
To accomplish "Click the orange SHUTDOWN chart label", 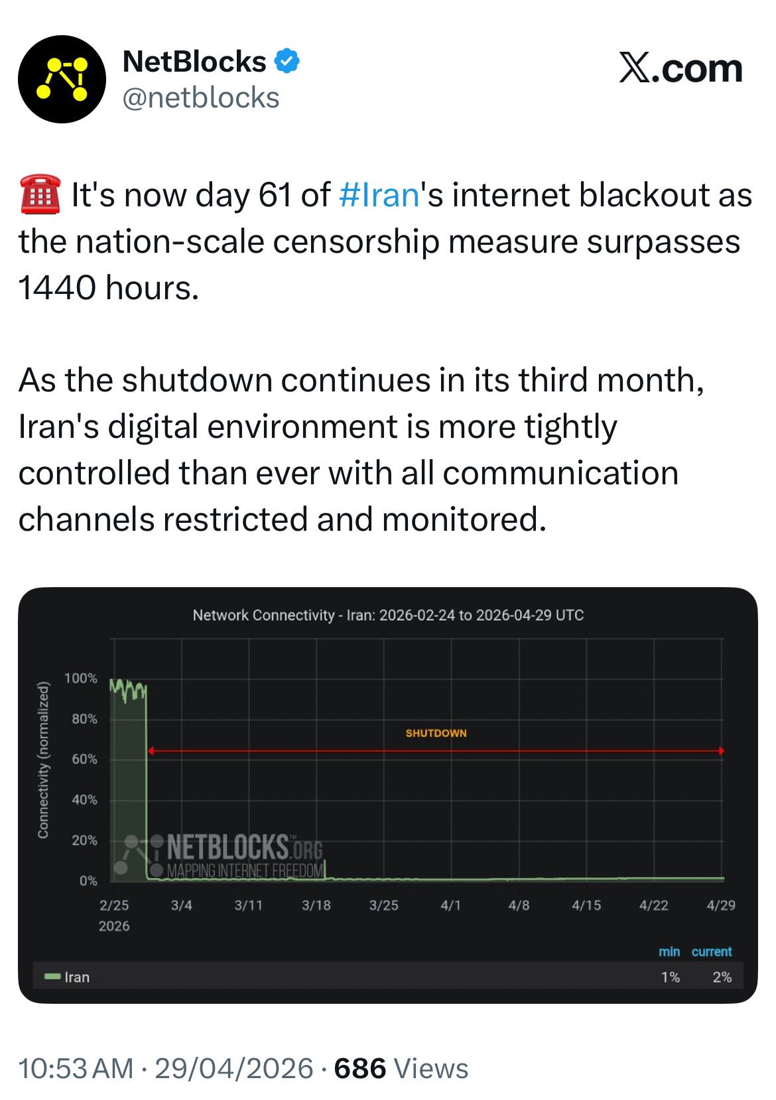I will click(x=436, y=733).
